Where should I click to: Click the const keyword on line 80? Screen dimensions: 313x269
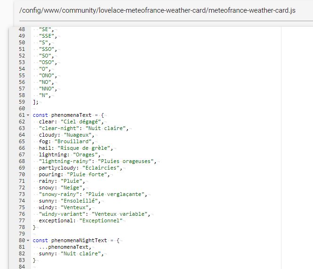pos(40,240)
